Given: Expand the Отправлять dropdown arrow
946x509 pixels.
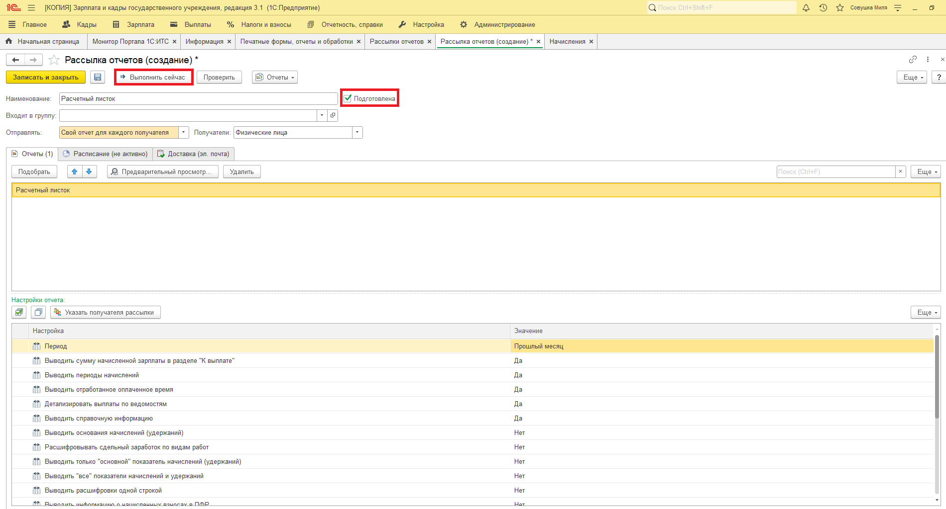Looking at the screenshot, I should [x=184, y=132].
